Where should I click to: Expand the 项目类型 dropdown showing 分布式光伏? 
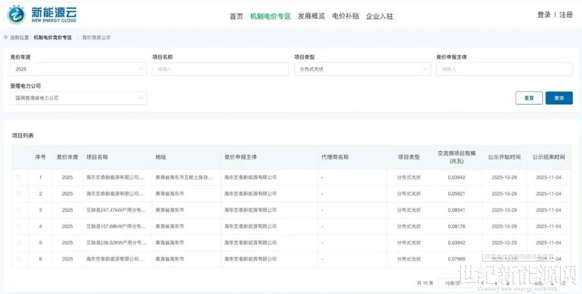tap(362, 69)
